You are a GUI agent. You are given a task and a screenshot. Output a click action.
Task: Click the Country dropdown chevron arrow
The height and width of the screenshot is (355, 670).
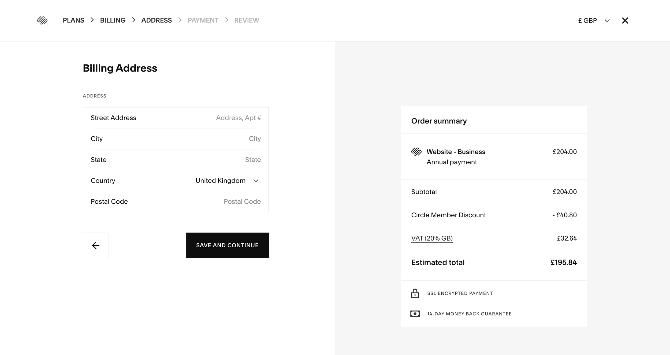click(x=256, y=181)
